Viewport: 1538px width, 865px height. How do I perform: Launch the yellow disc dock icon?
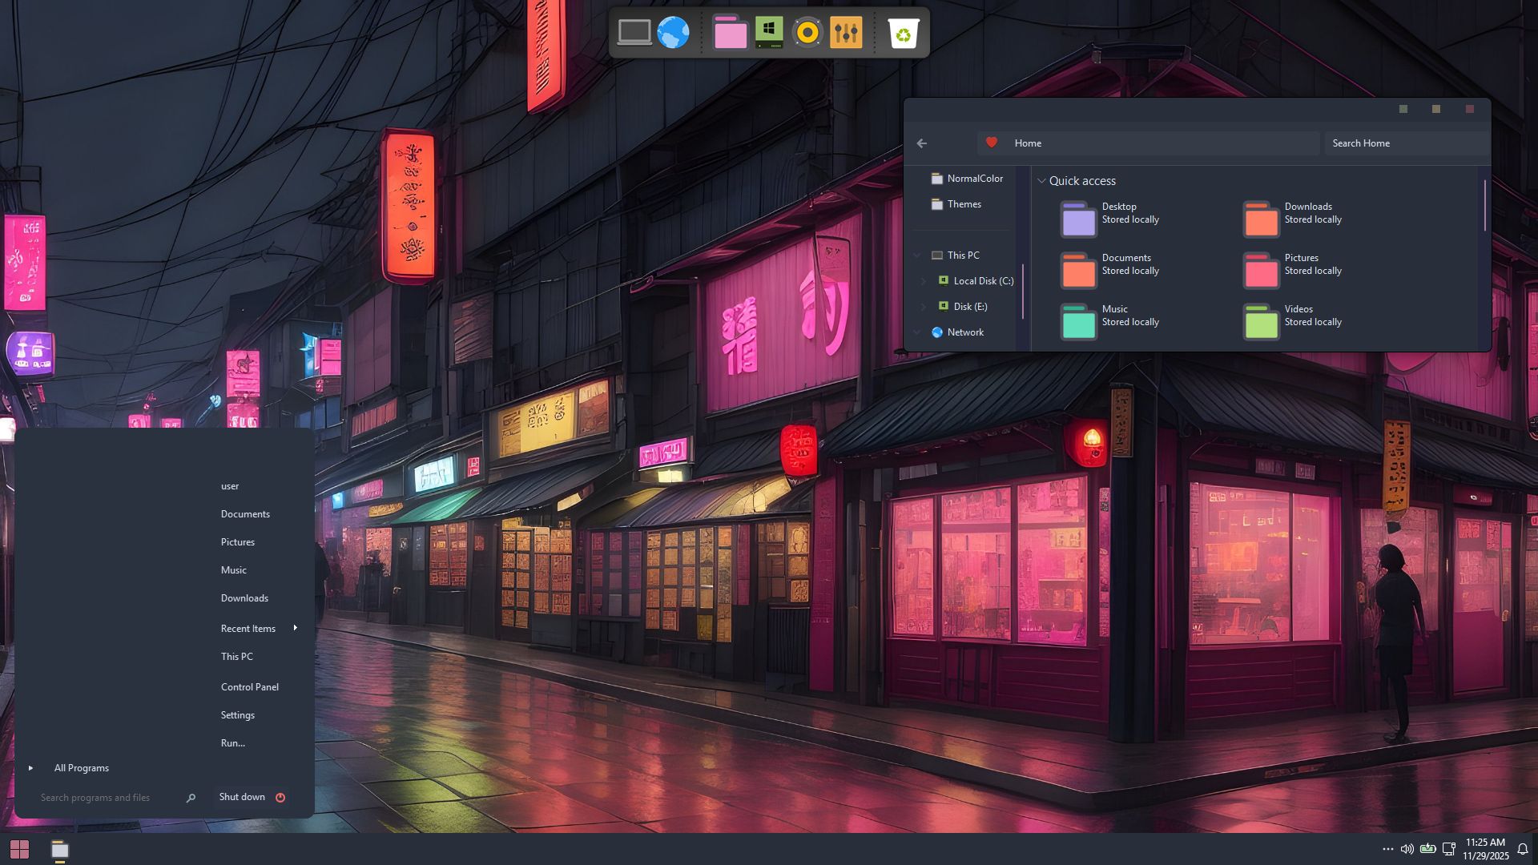(807, 33)
